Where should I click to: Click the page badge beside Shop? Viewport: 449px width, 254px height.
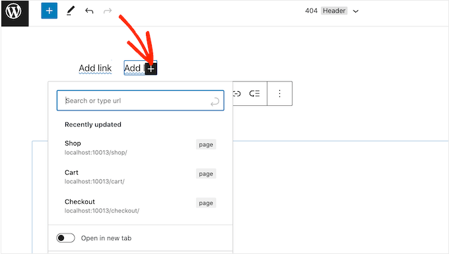206,145
